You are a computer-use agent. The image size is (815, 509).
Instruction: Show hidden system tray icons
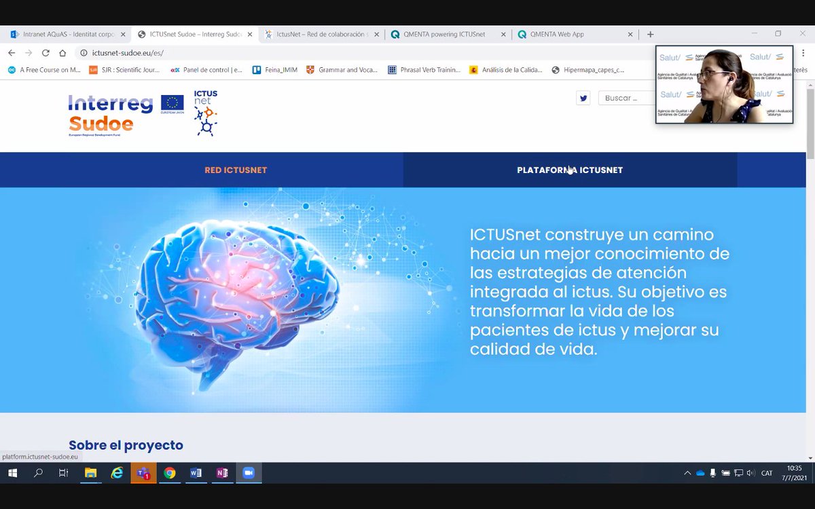coord(687,473)
